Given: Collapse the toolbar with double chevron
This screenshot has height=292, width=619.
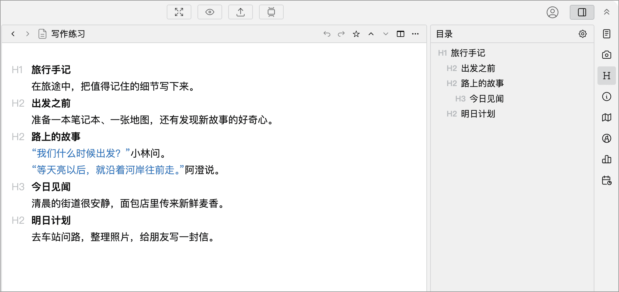Looking at the screenshot, I should pyautogui.click(x=607, y=12).
